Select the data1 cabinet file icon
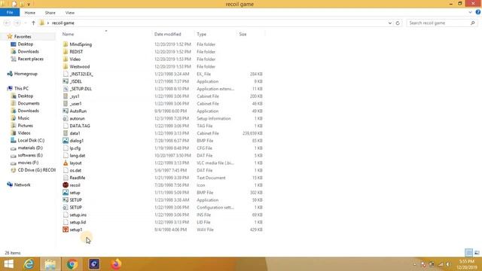This screenshot has width=482, height=271. coord(66,133)
